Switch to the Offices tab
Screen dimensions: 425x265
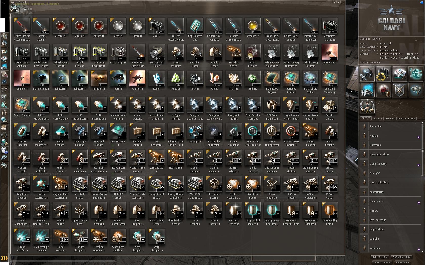click(390, 118)
